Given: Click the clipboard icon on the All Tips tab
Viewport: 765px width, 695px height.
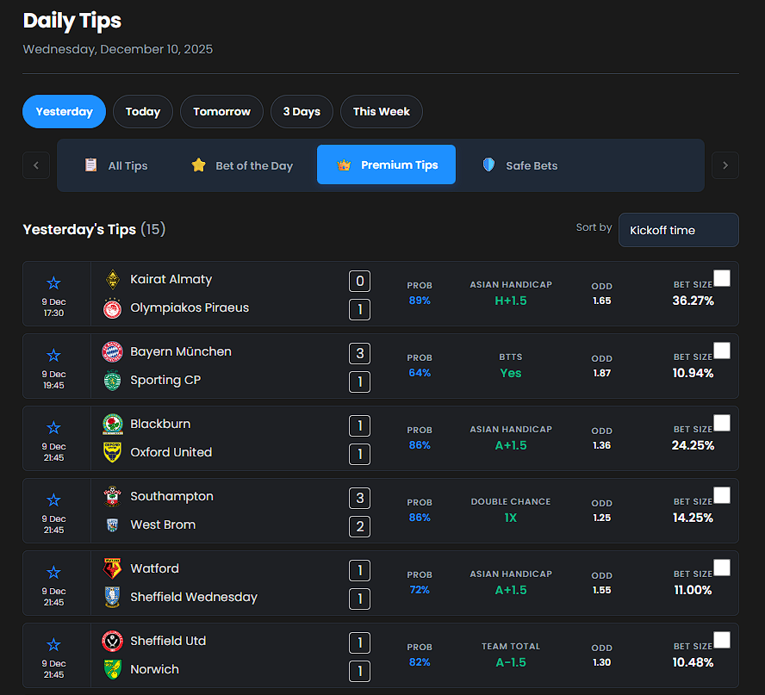Looking at the screenshot, I should [x=90, y=165].
